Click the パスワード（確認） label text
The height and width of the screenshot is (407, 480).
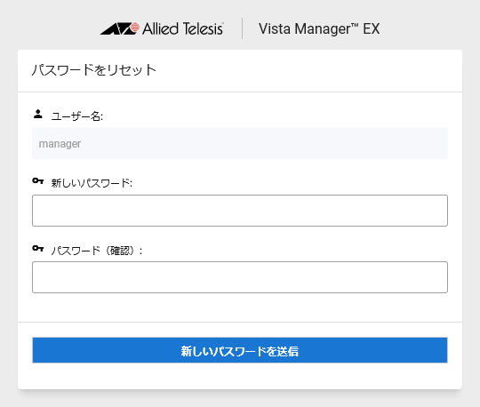[x=97, y=251]
